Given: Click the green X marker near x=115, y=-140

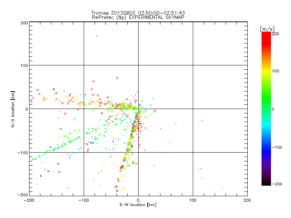Looking at the screenshot, I should click(x=201, y=169).
